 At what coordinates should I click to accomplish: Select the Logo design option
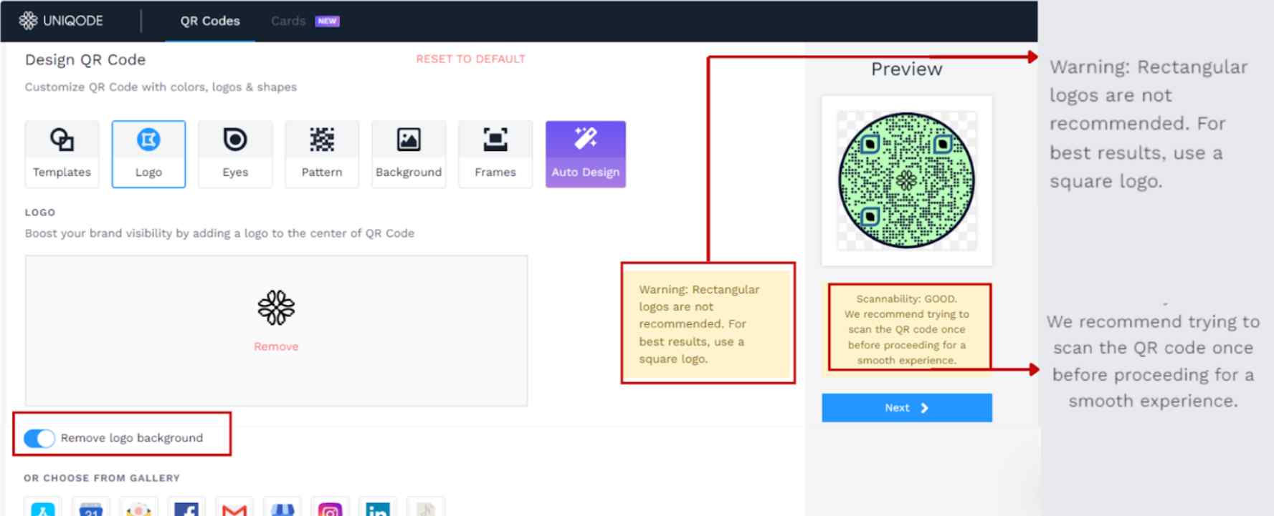click(148, 154)
